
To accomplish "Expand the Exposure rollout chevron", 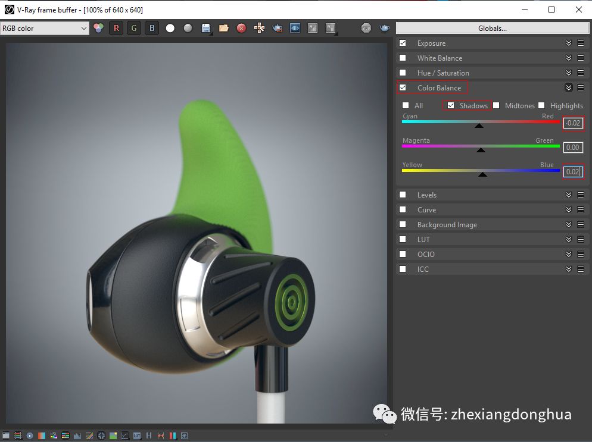I will pos(569,43).
